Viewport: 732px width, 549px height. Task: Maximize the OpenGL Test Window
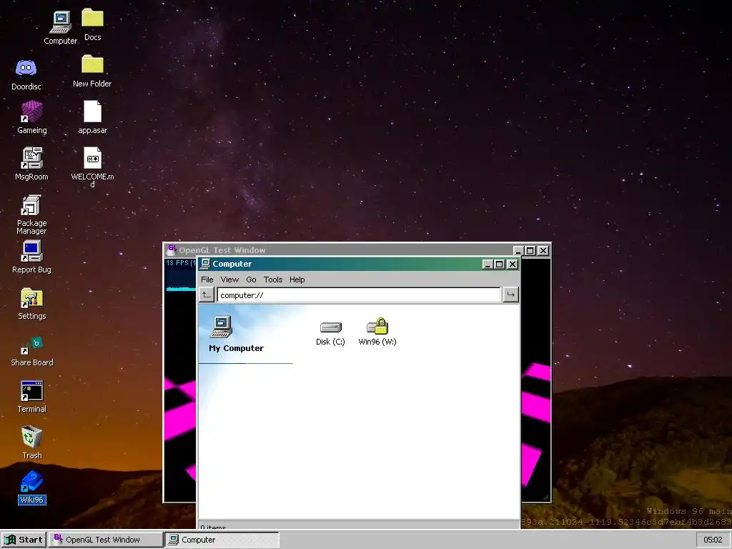(x=530, y=251)
